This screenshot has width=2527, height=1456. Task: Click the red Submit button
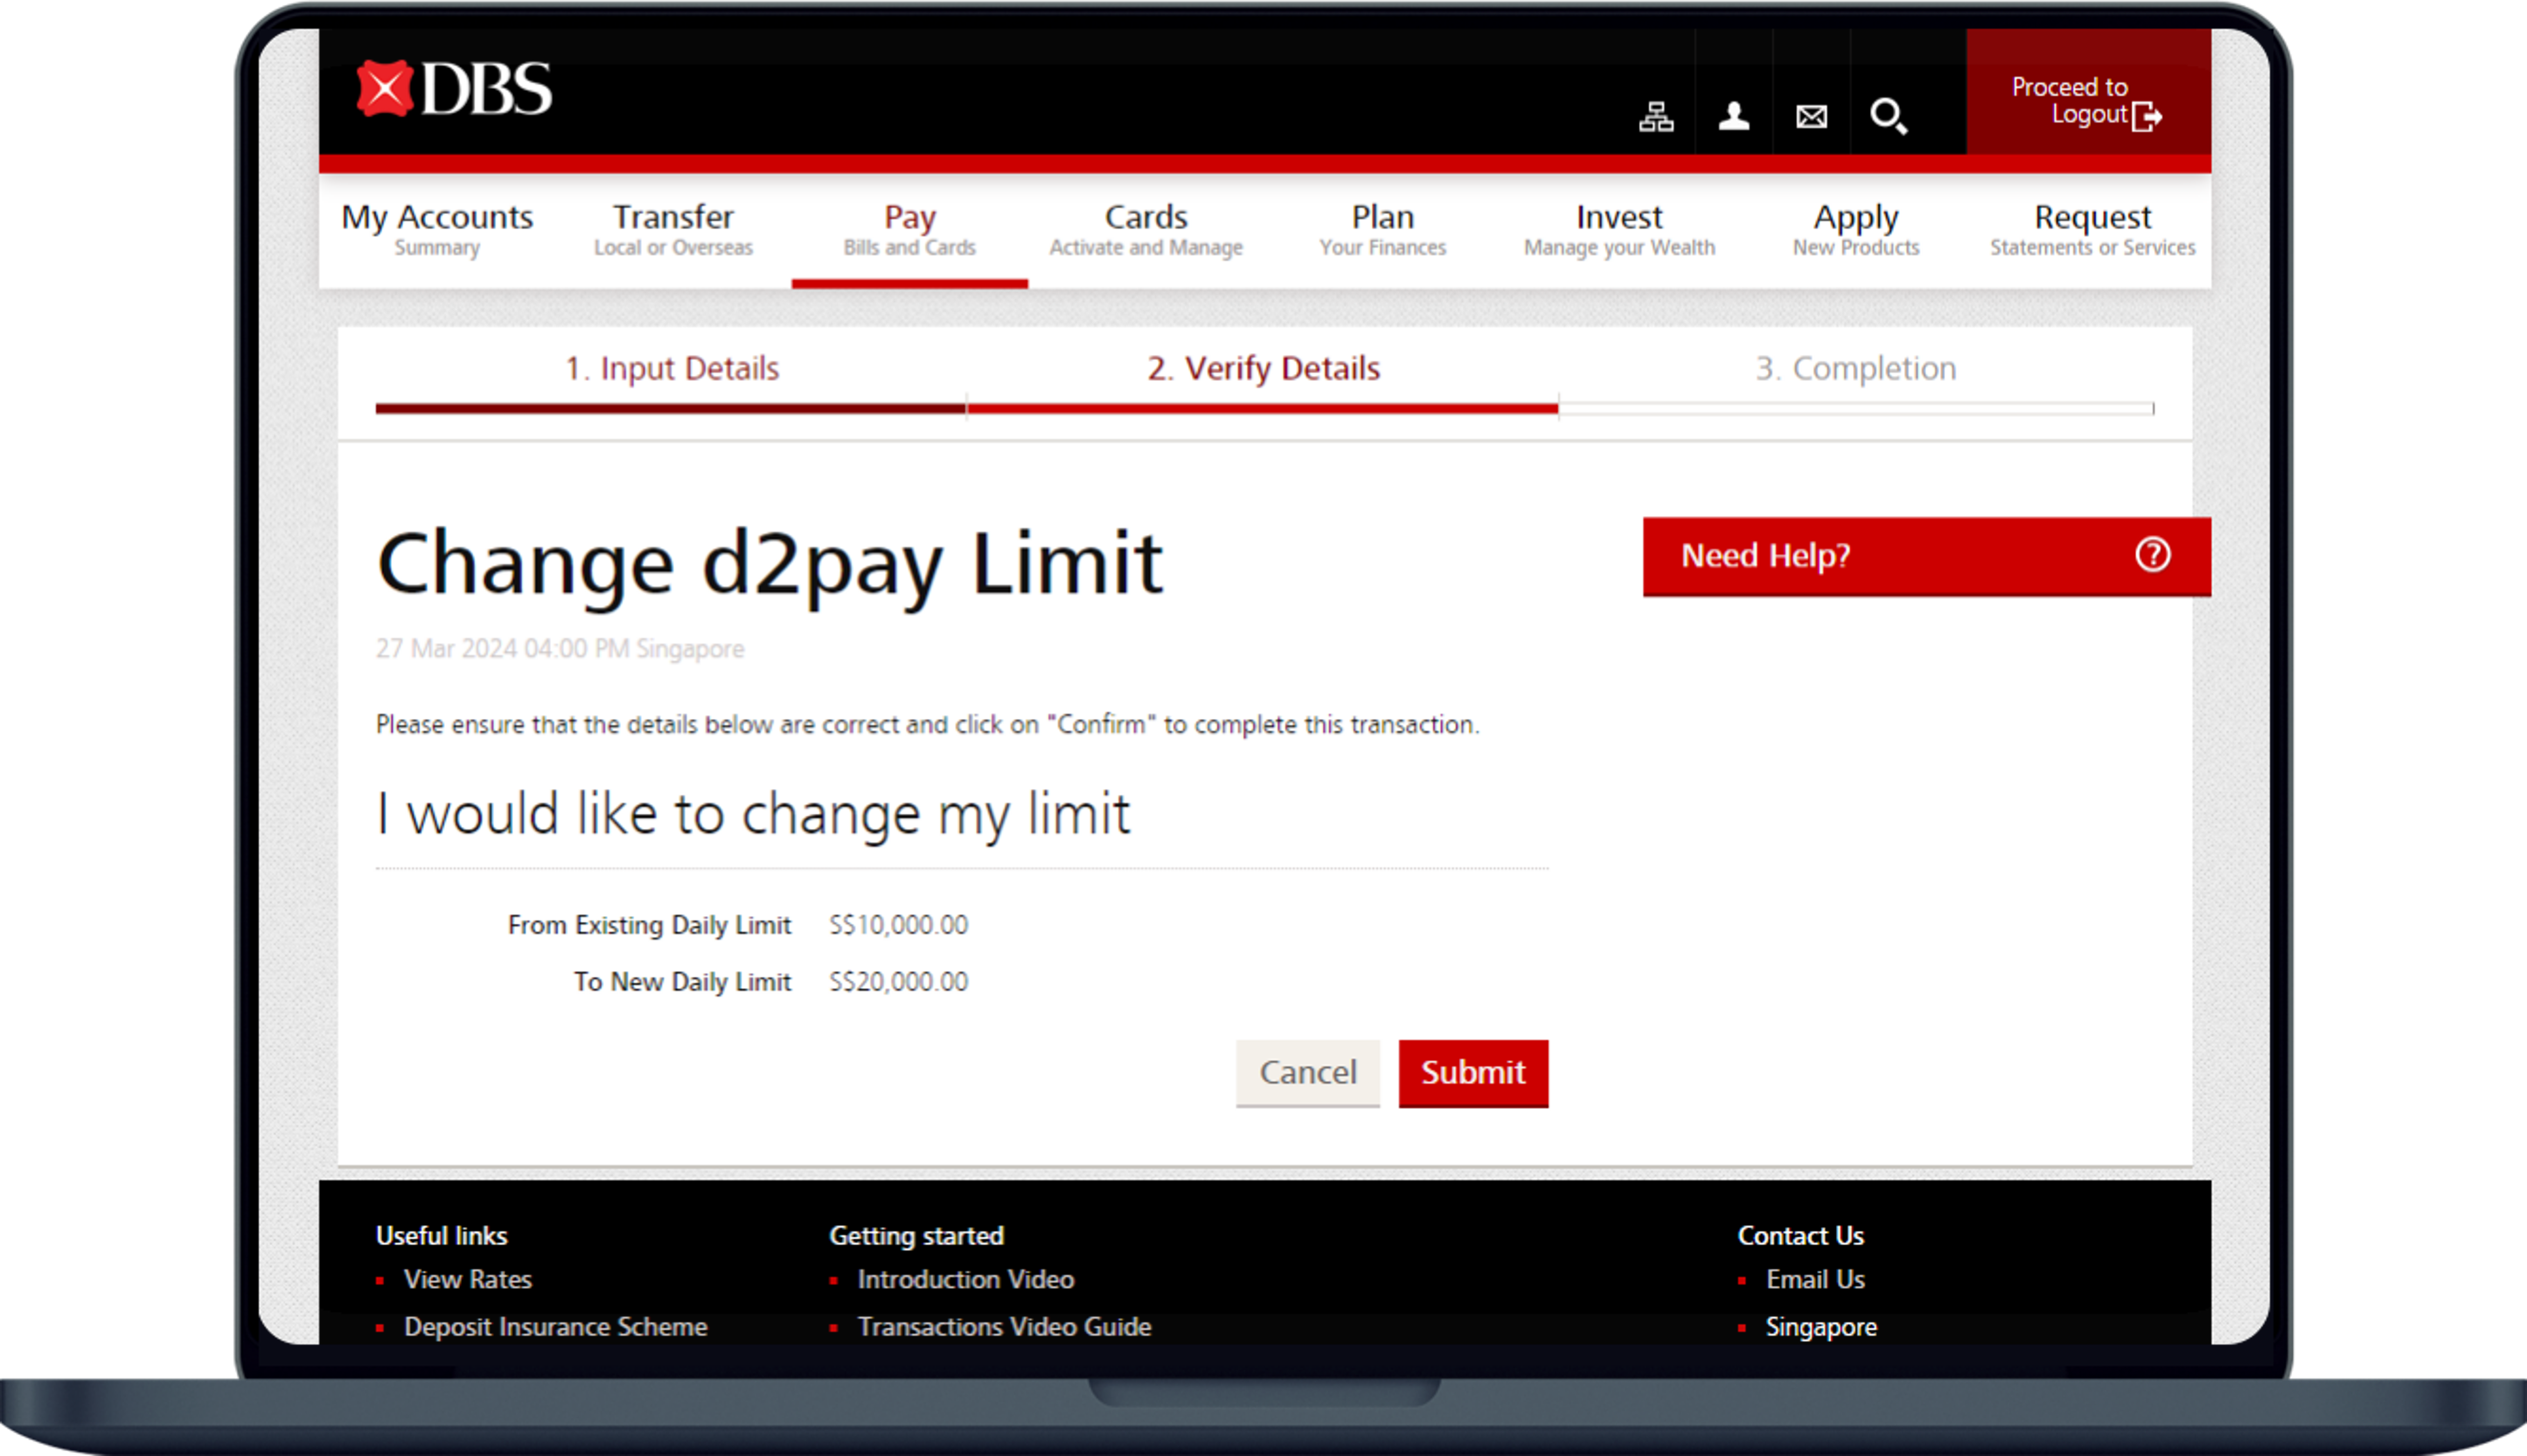(x=1472, y=1073)
